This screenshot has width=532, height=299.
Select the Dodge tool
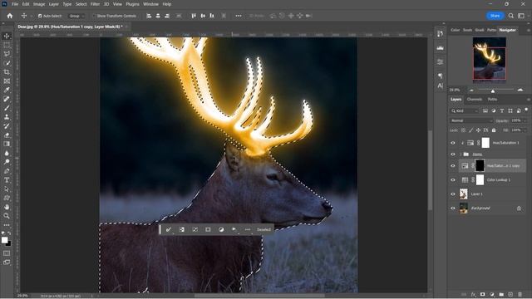[7, 162]
